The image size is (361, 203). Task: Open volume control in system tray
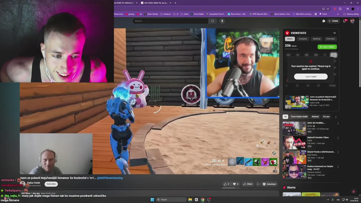point(347,200)
